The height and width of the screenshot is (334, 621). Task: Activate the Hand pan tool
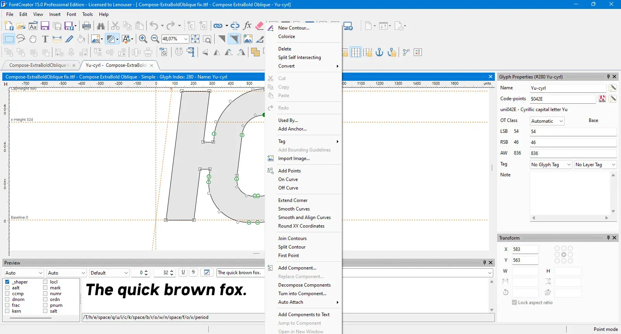click(x=33, y=38)
